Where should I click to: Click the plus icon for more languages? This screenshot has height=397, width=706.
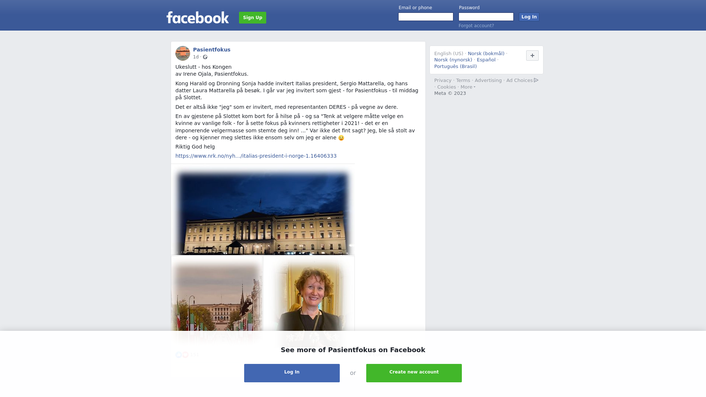[x=532, y=56]
